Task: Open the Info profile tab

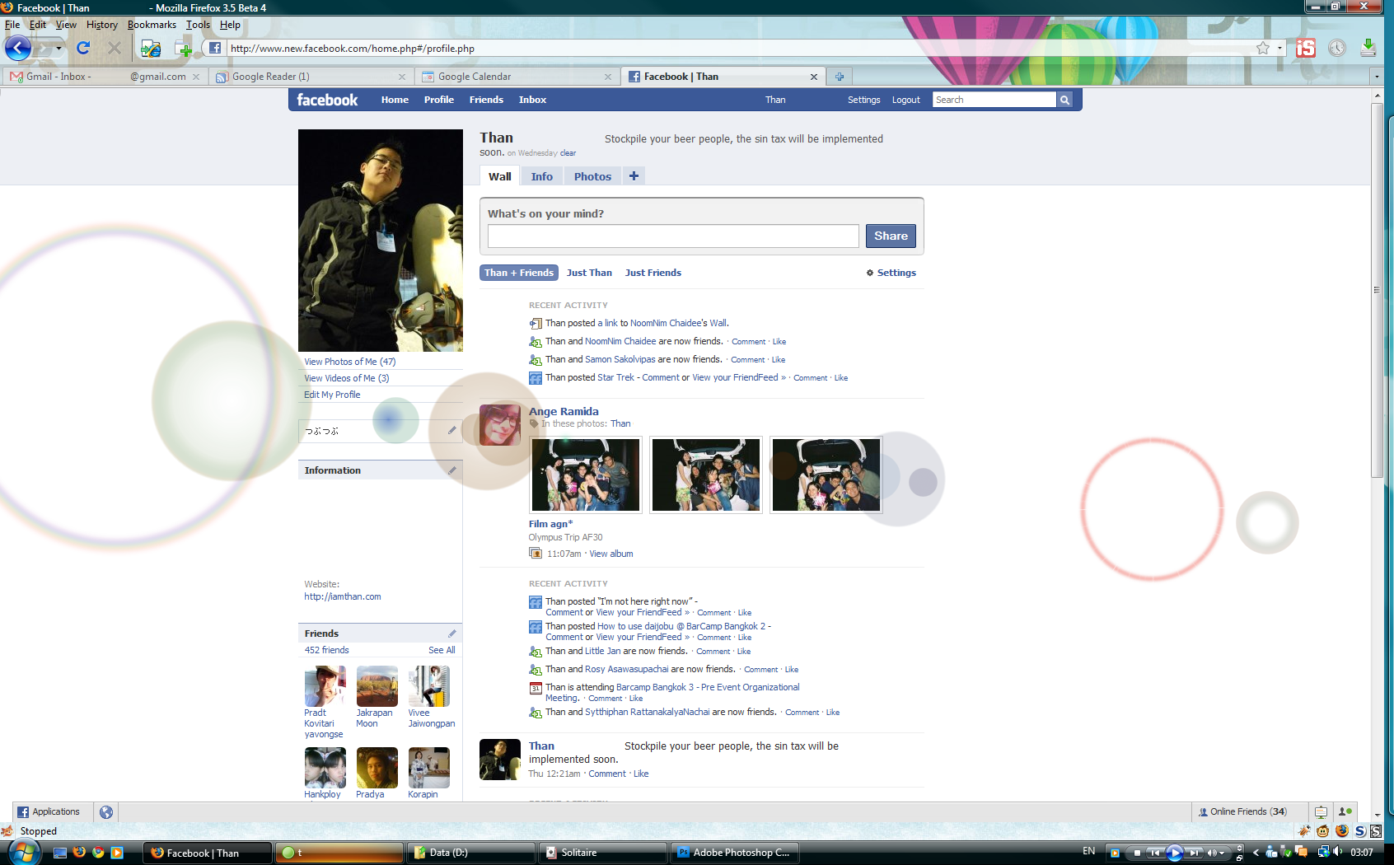Action: click(542, 176)
